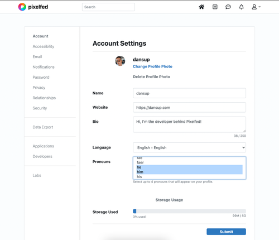Open direct messages chat bubble icon

(228, 7)
